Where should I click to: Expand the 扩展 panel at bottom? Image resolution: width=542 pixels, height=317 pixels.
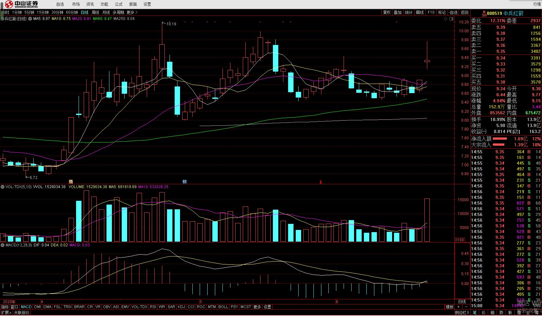click(x=6, y=313)
